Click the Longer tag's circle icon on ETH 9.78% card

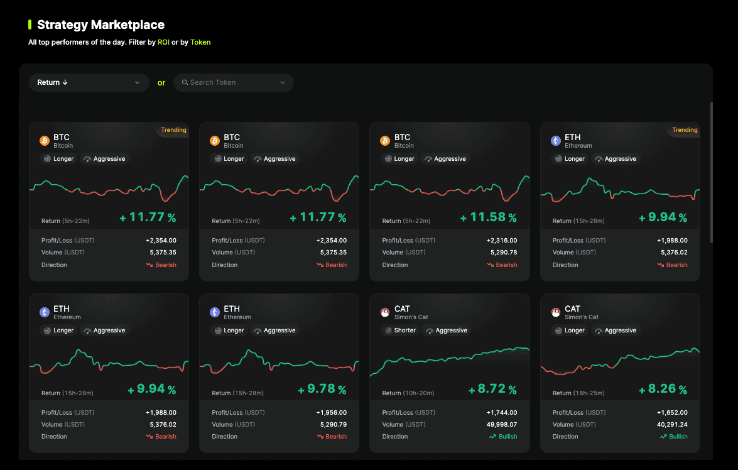pyautogui.click(x=217, y=331)
